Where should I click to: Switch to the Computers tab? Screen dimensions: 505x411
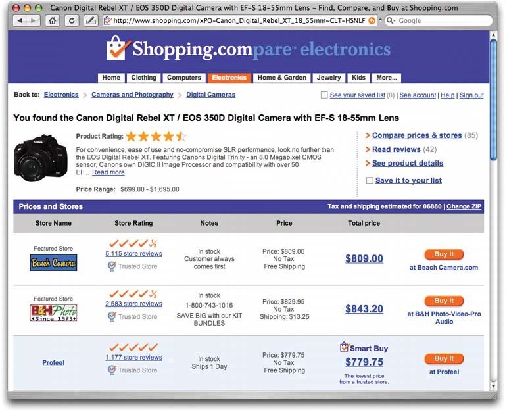pyautogui.click(x=184, y=78)
